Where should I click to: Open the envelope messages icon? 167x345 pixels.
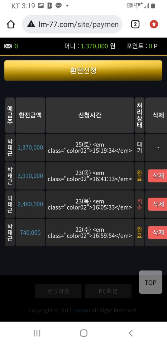[x=8, y=46]
